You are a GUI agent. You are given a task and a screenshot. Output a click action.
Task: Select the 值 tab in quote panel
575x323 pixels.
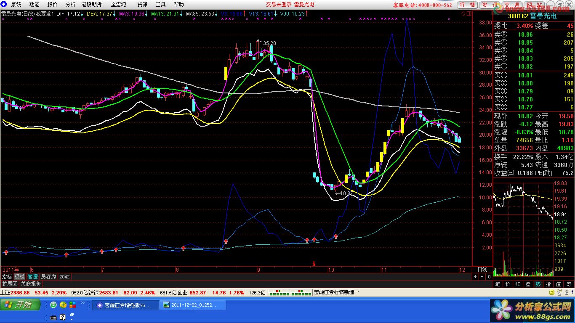[559, 284]
